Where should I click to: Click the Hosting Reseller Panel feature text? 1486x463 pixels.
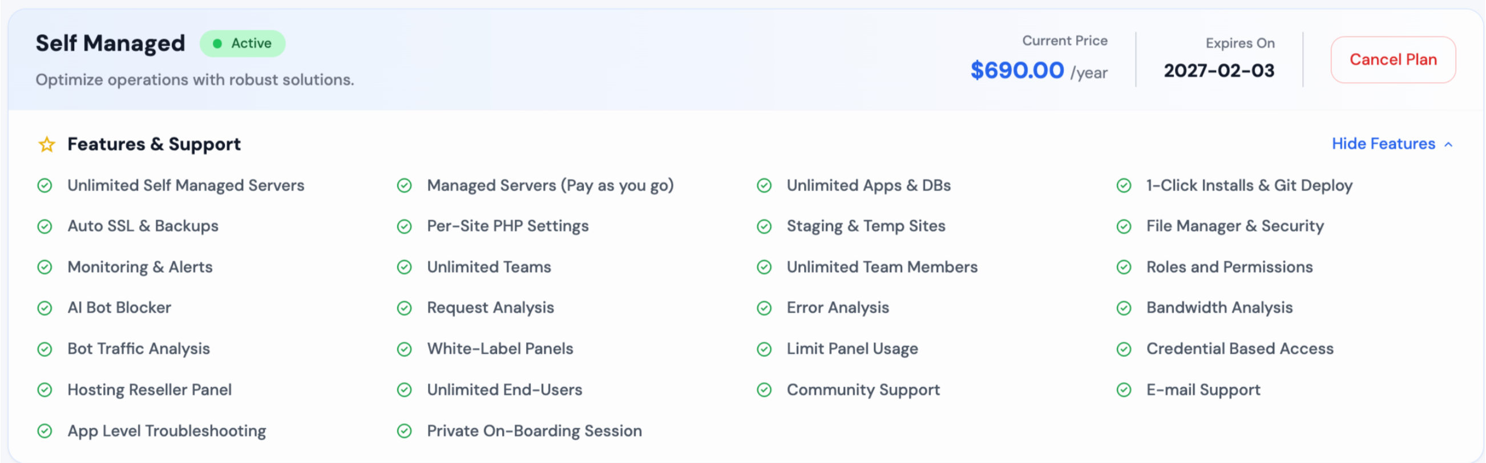click(150, 390)
